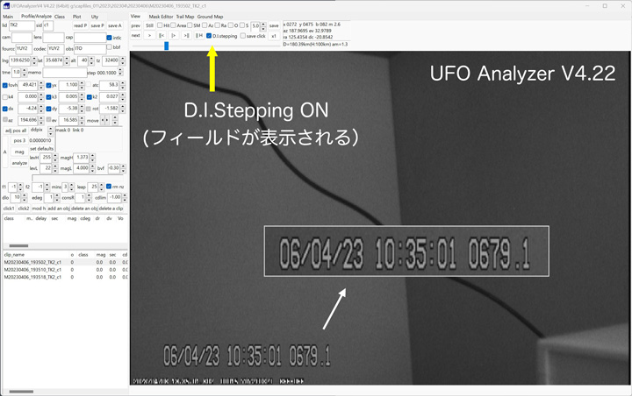Click the mag button
Image resolution: width=632 pixels, height=396 pixels.
19,152
